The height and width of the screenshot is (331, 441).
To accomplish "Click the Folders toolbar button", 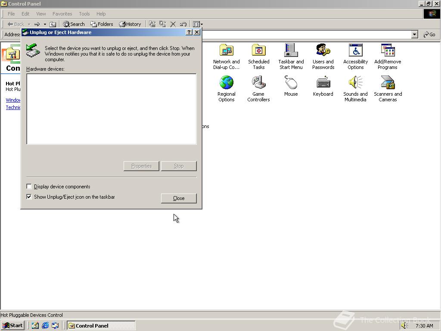I will pyautogui.click(x=102, y=24).
